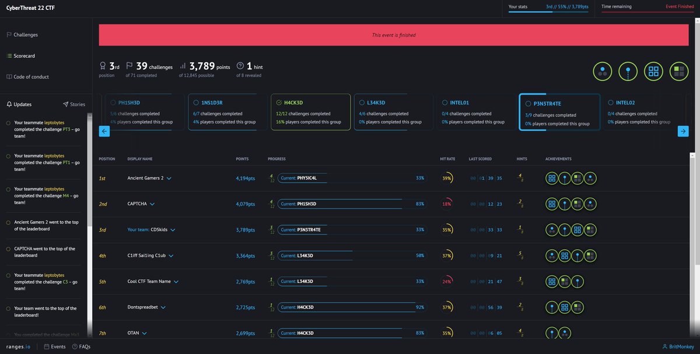Click the left arrow to move groups back
The width and height of the screenshot is (700, 354).
click(x=105, y=132)
